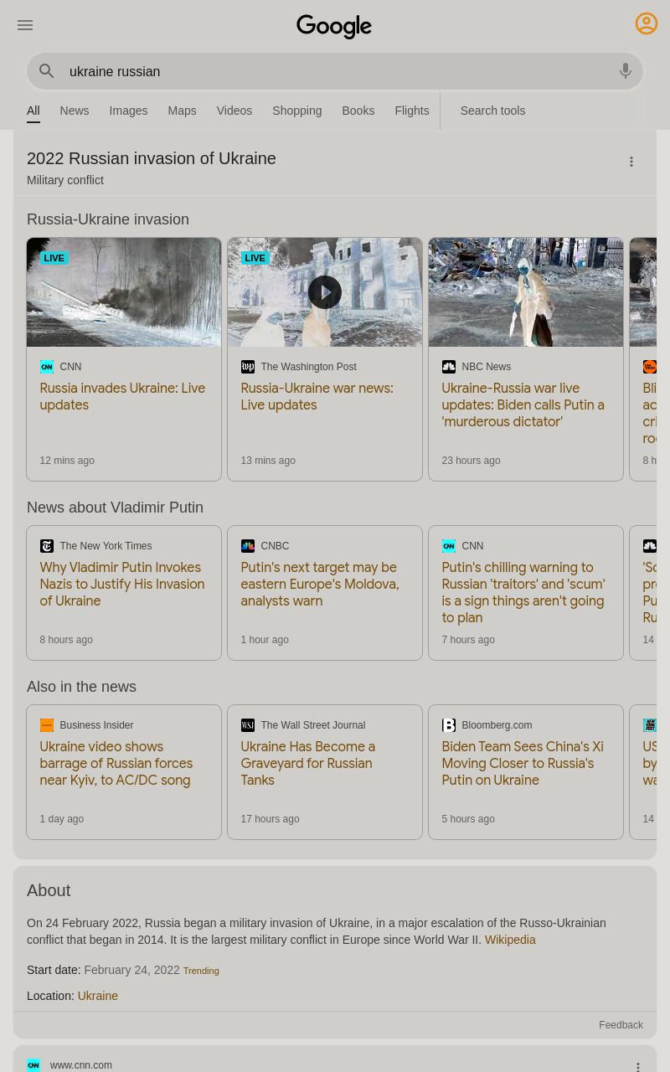Open the hamburger main menu

[25, 25]
